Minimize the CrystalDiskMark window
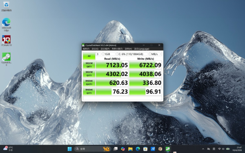 143,45
